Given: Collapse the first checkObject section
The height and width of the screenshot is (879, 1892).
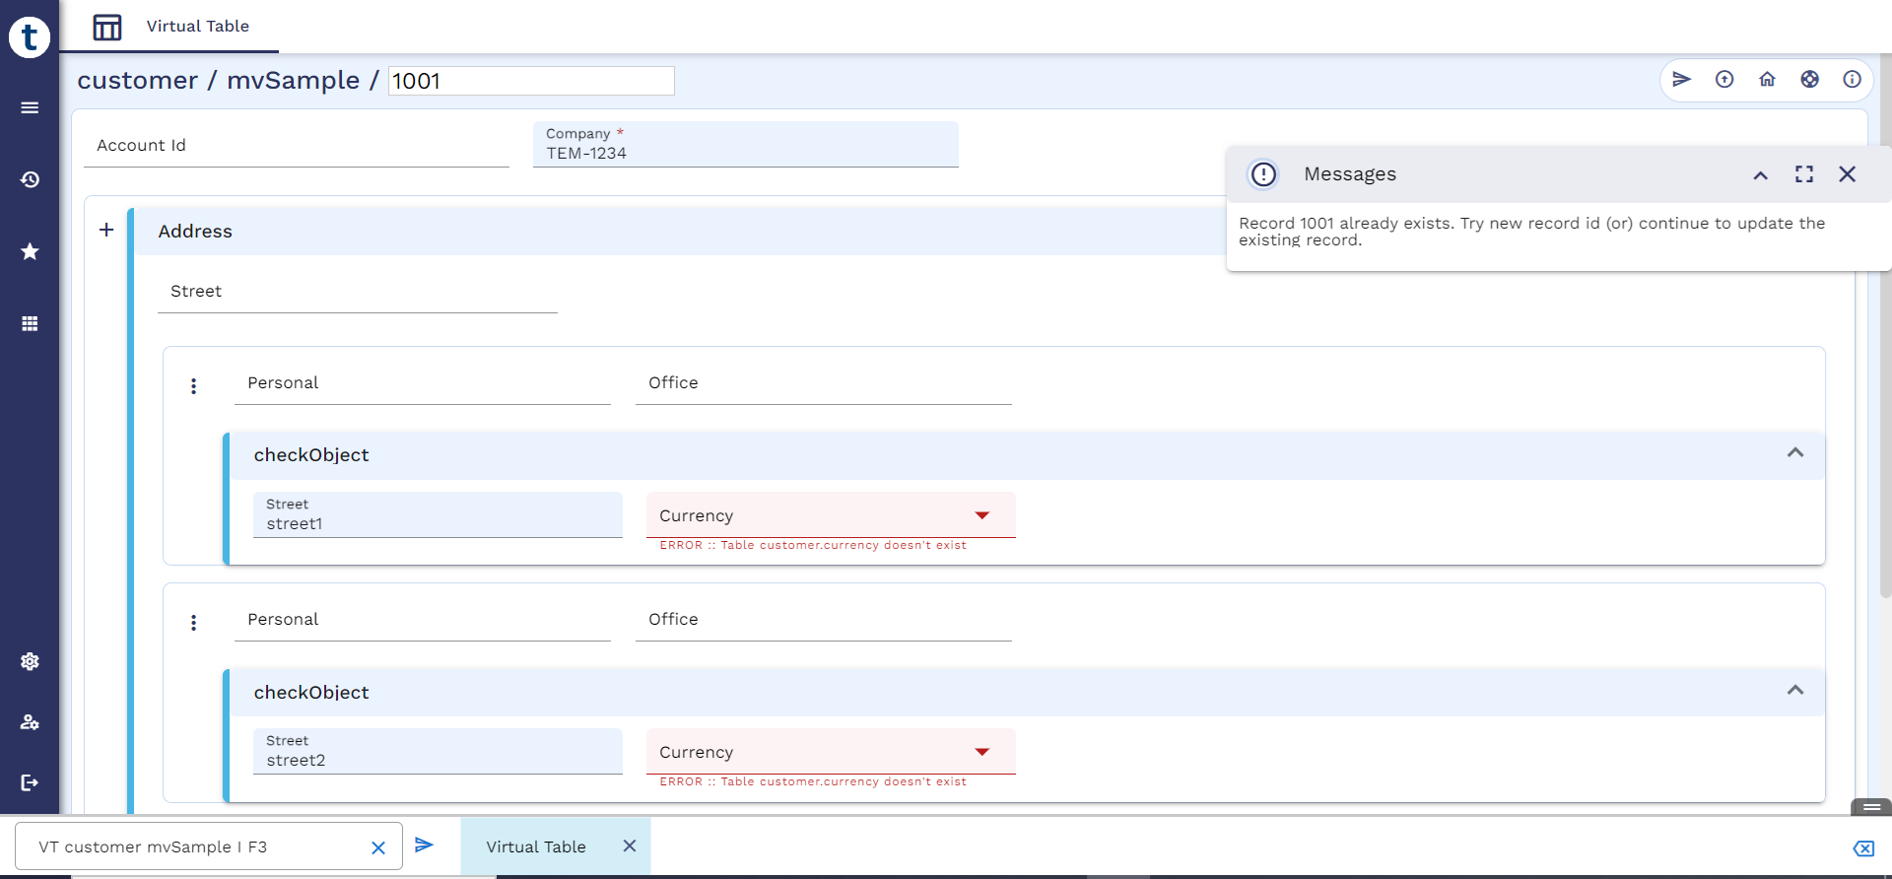Looking at the screenshot, I should point(1794,453).
